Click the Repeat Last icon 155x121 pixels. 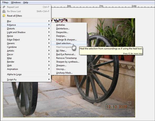4,7
